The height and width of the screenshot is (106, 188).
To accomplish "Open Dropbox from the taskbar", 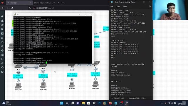I will click(x=94, y=103).
